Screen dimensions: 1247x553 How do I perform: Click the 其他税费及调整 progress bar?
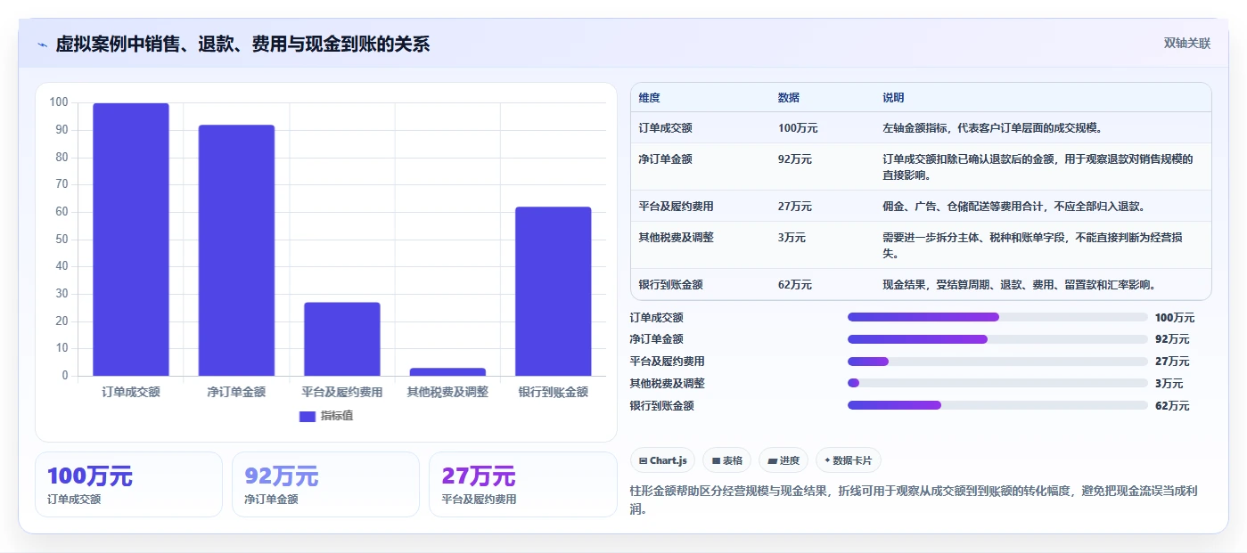pyautogui.click(x=997, y=383)
